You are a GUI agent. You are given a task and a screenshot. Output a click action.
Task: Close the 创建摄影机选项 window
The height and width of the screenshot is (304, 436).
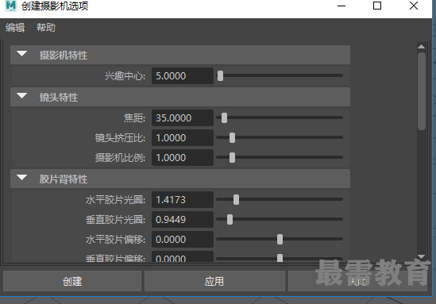(414, 6)
